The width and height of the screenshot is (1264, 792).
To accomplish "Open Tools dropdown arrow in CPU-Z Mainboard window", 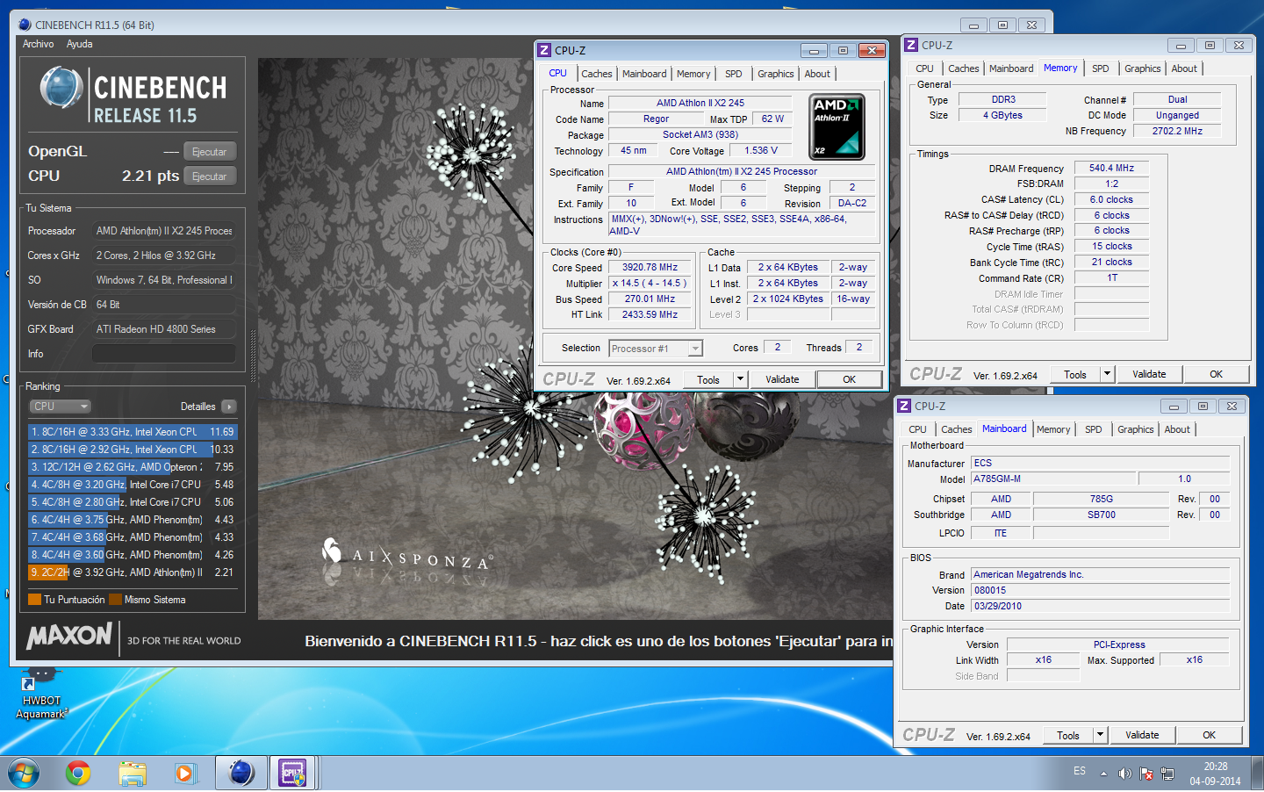I will [1101, 736].
